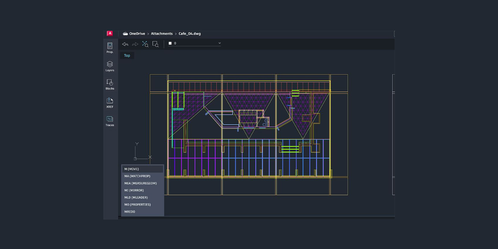
Task: Open the Properties panel via Prop. icon
Action: [x=110, y=47]
